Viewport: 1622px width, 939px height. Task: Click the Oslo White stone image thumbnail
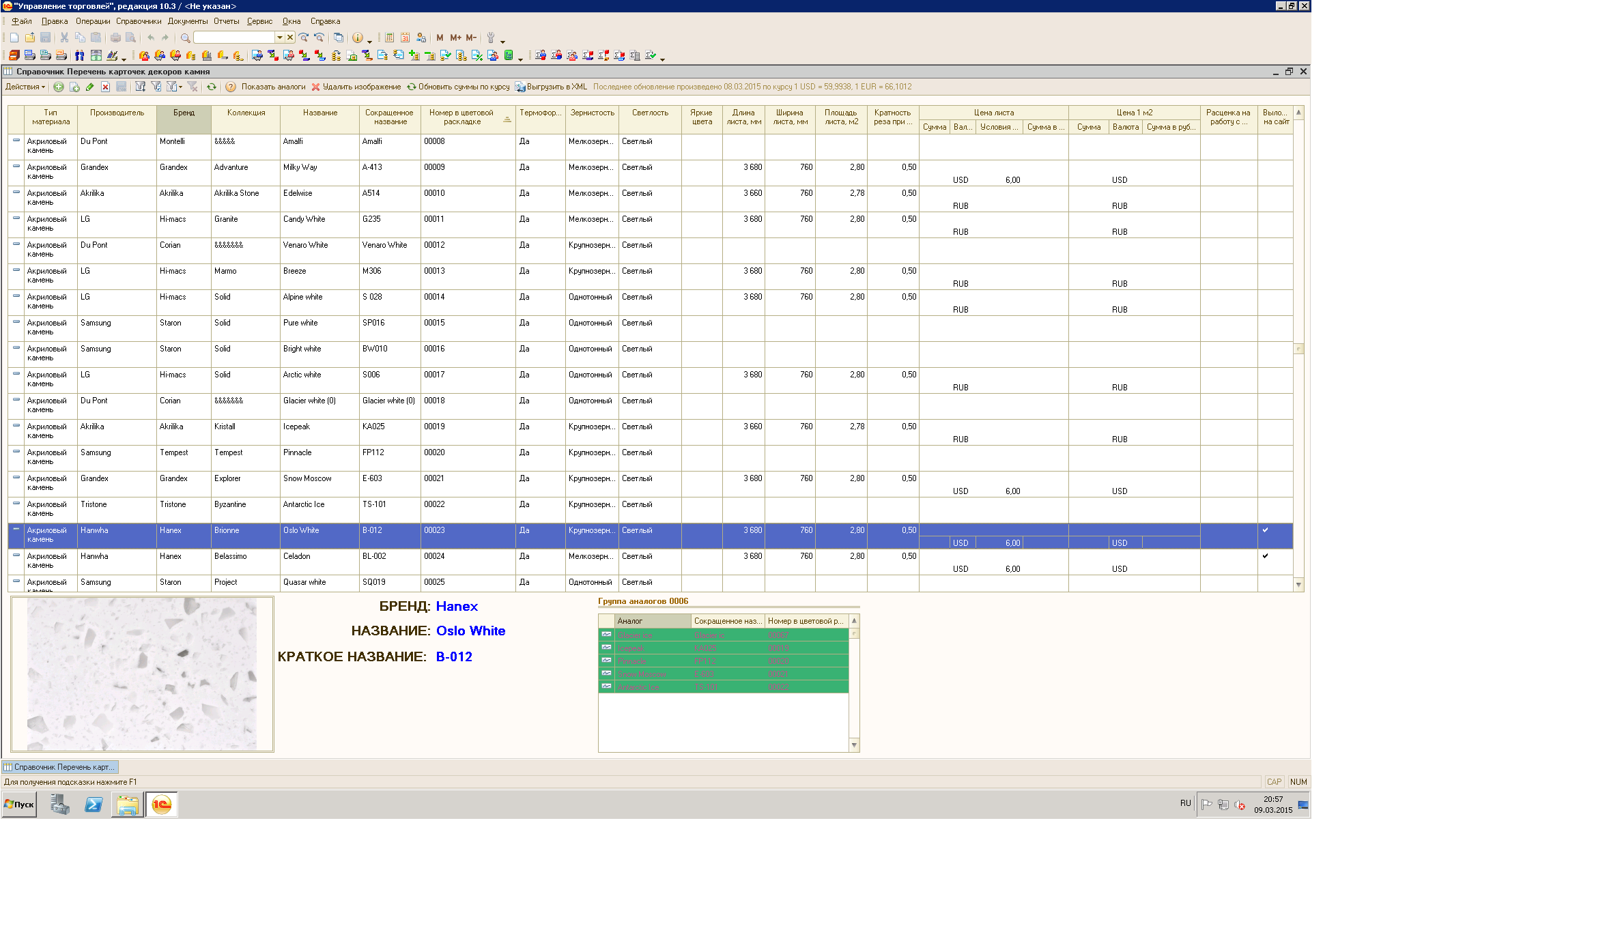click(142, 674)
